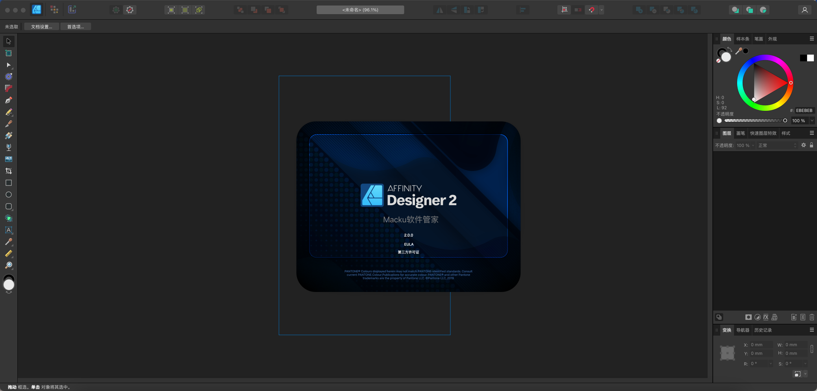Click the Flip Horizontal toolbar icon

pyautogui.click(x=440, y=10)
